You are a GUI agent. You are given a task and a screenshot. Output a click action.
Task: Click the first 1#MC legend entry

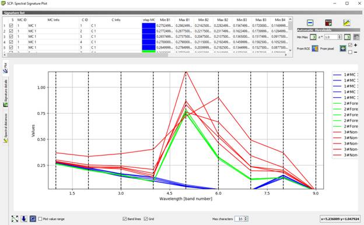(x=345, y=75)
